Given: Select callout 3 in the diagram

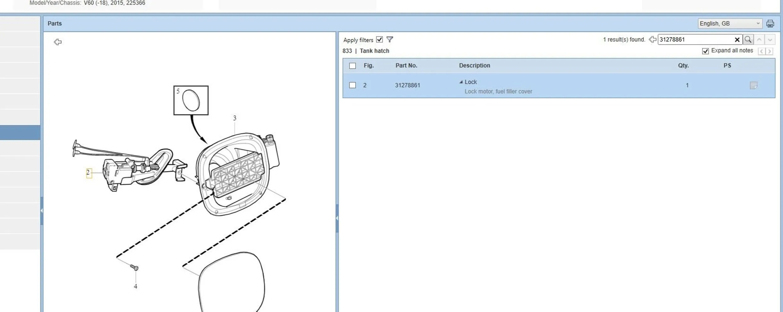Looking at the screenshot, I should [235, 118].
